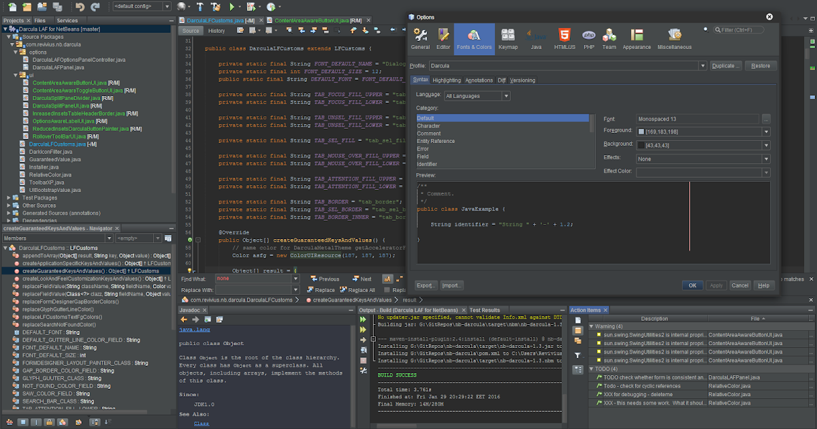Click the Build Project hammer icon

point(200,7)
